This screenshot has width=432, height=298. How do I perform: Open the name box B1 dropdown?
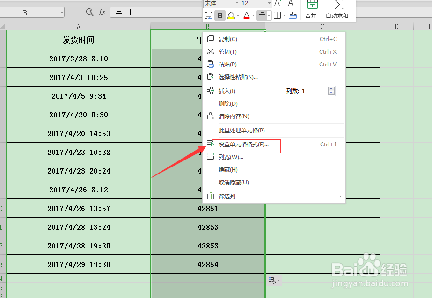62,12
